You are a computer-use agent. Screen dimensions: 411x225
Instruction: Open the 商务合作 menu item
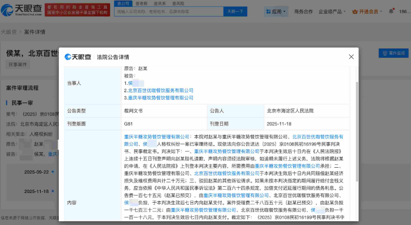click(x=304, y=11)
